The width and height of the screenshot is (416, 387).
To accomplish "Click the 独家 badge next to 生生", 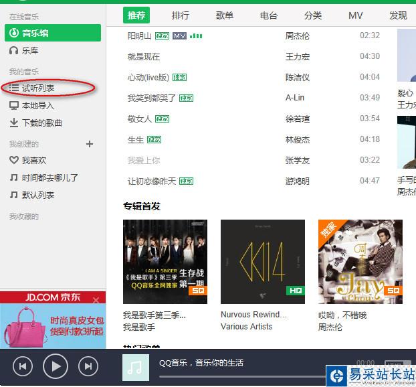I will [x=154, y=139].
